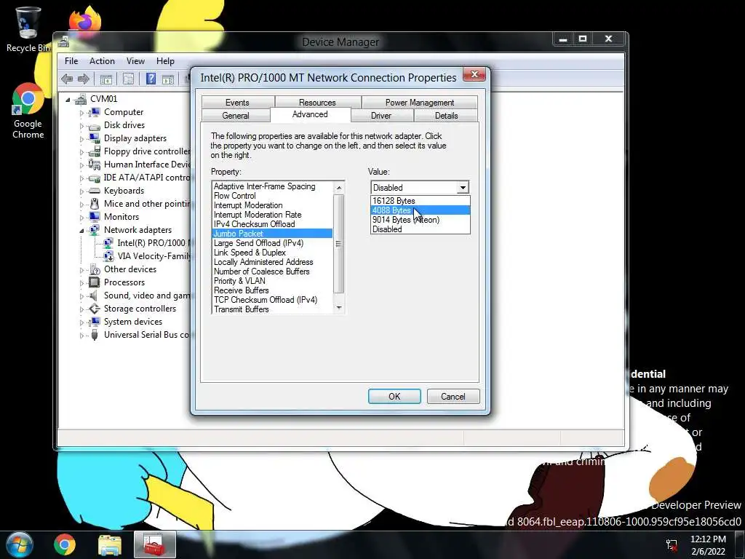Image resolution: width=745 pixels, height=559 pixels.
Task: Select the Priority & VLAN property
Action: [272, 281]
